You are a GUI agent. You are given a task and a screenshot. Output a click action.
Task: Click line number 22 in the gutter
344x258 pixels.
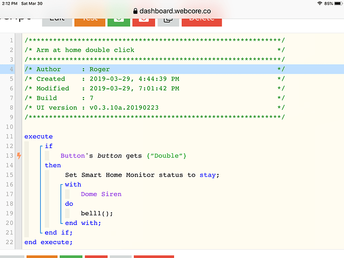[x=9, y=242]
